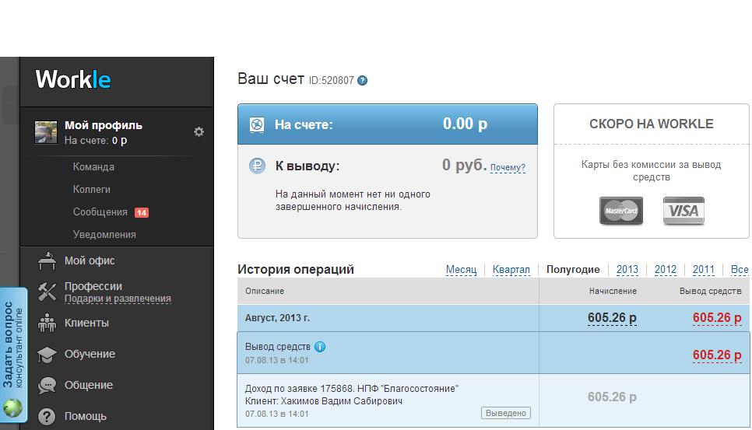Click the profile avatar thumbnail
This screenshot has width=752, height=430.
point(46,132)
